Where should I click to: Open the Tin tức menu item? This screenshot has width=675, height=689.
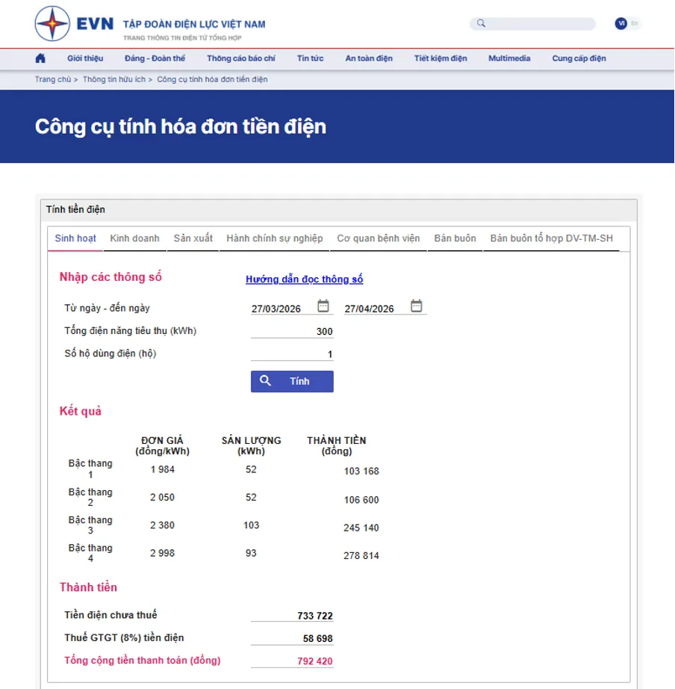[310, 58]
